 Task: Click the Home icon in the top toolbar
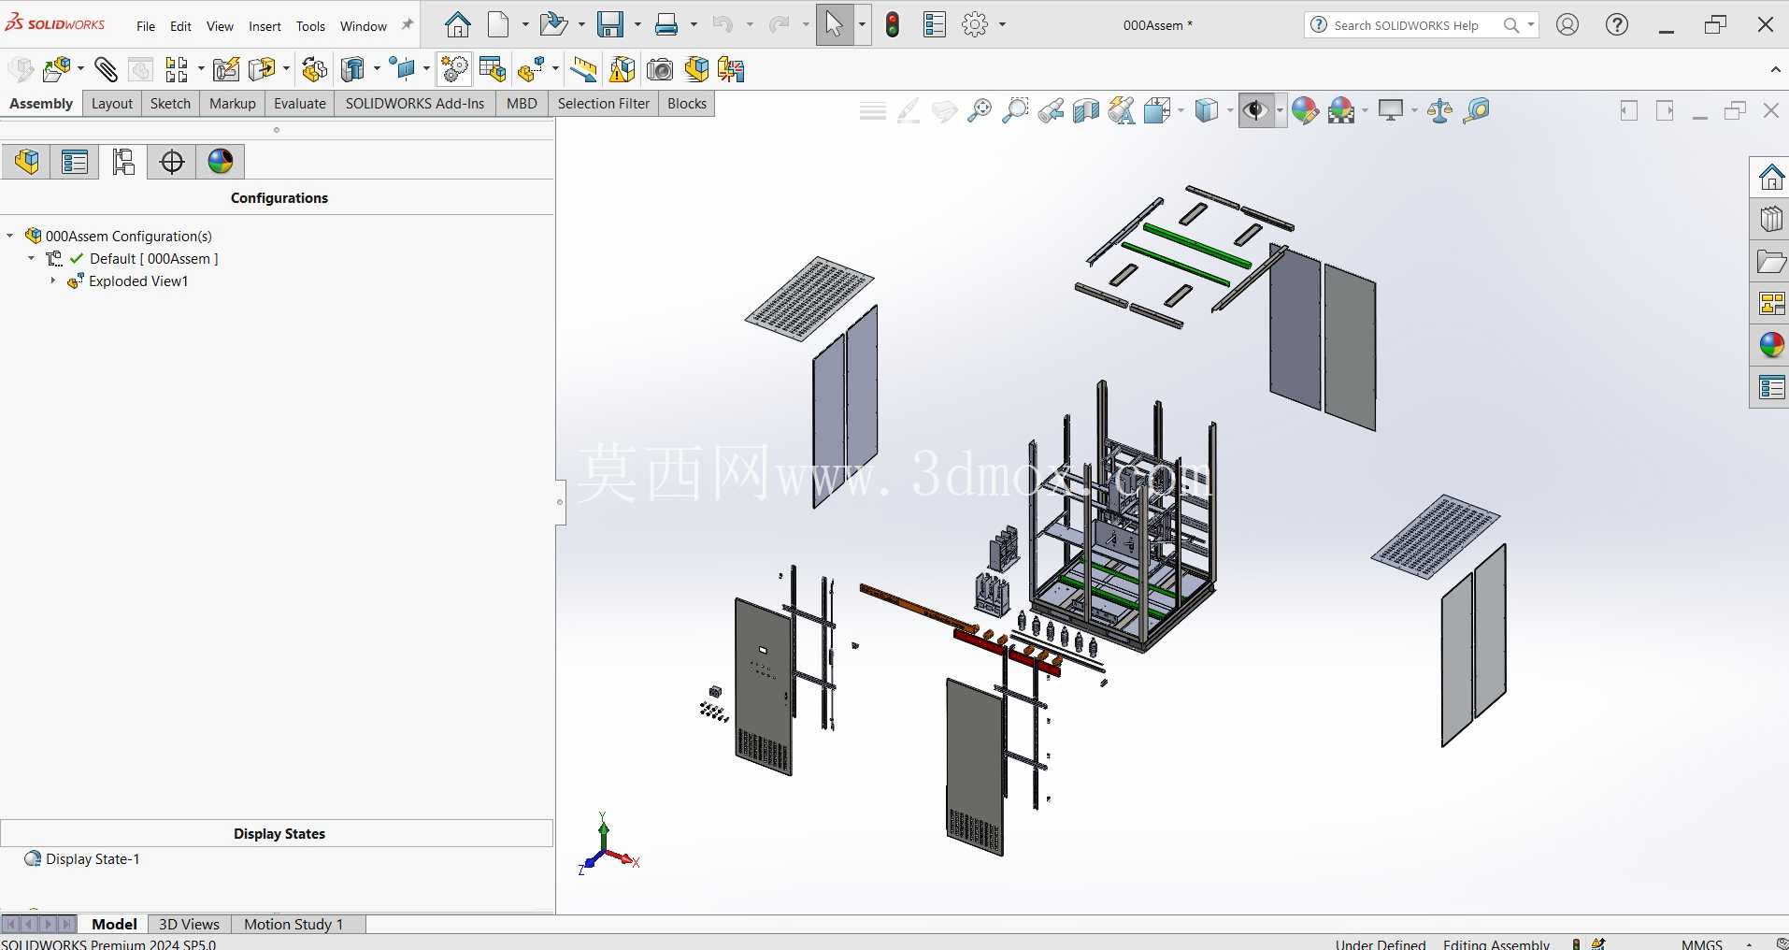pos(457,24)
